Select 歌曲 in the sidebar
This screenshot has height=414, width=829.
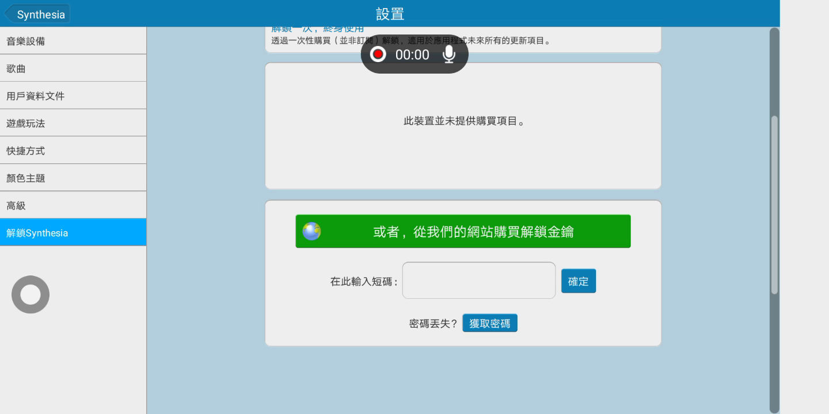pos(73,68)
